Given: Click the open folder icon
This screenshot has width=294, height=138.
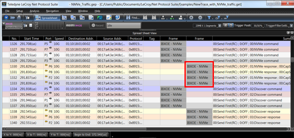Looking at the screenshot, I should click(x=13, y=18).
